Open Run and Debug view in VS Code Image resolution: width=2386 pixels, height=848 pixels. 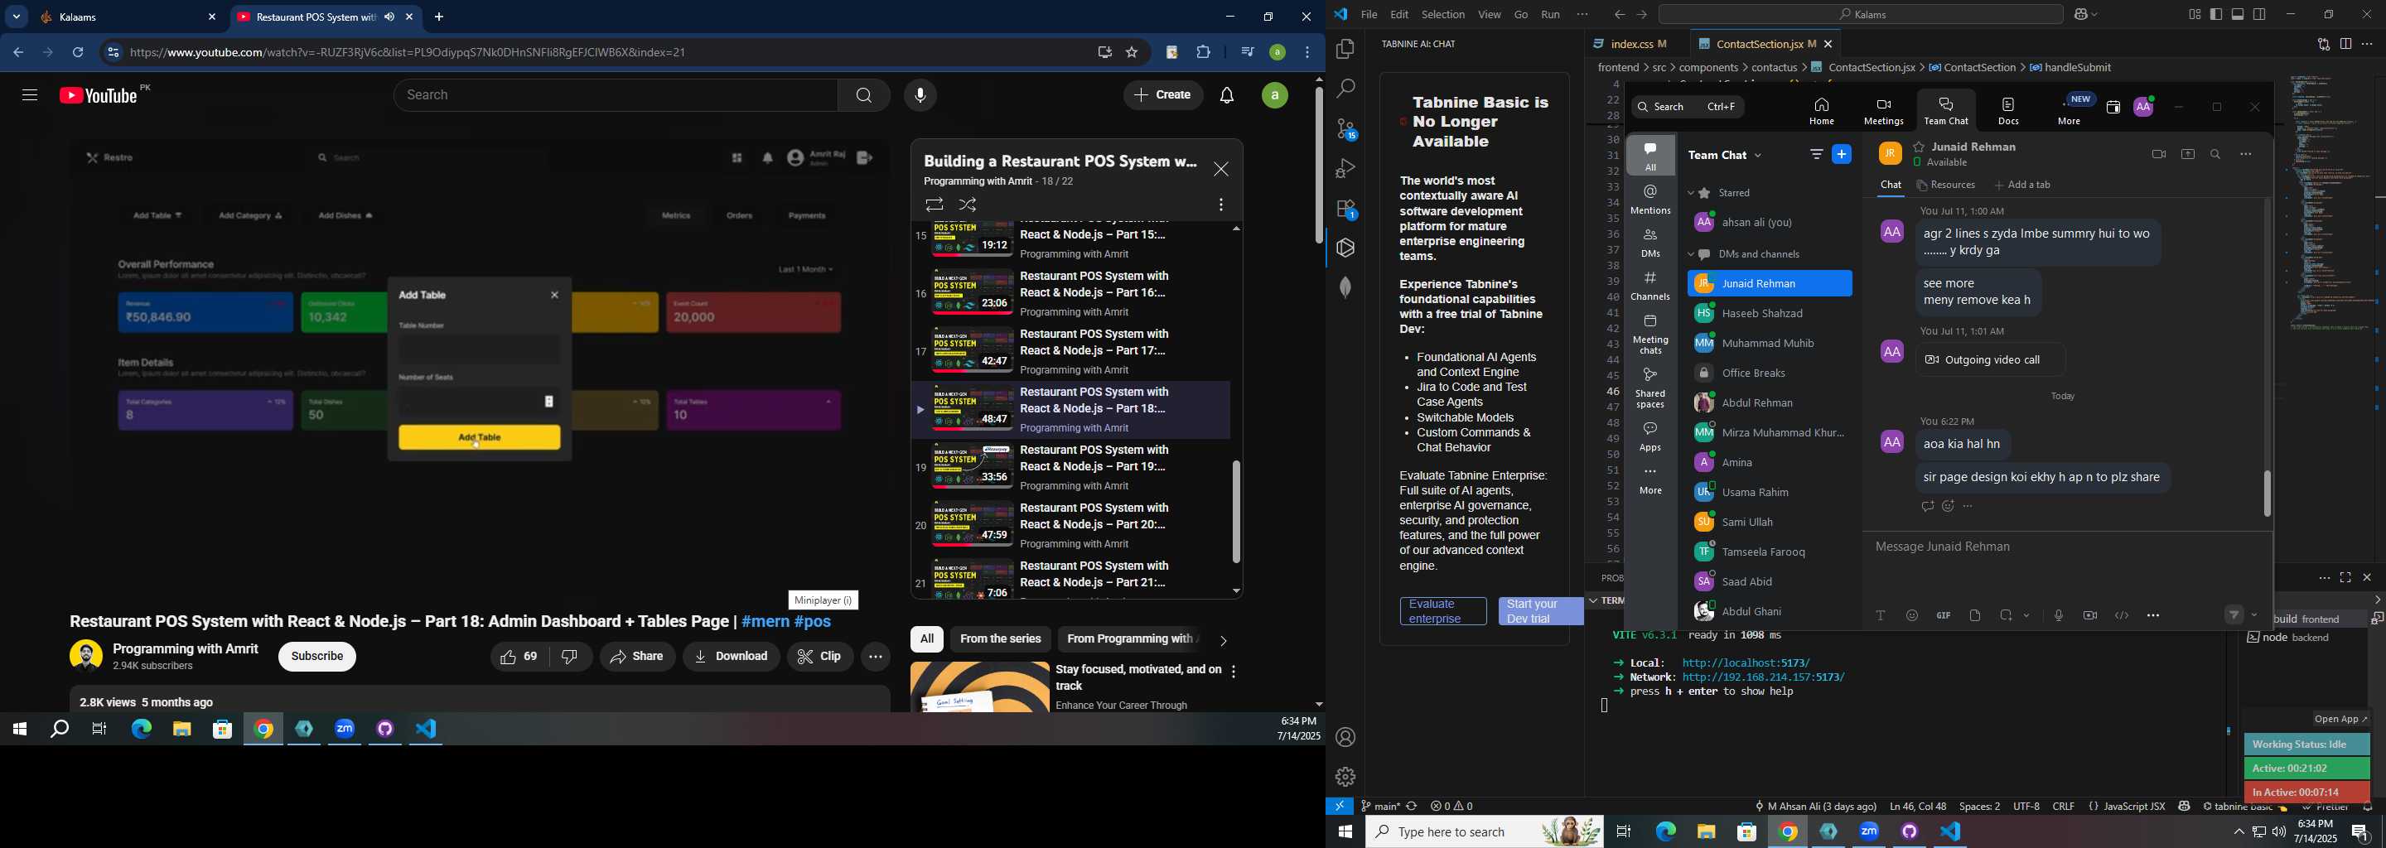pyautogui.click(x=1345, y=170)
